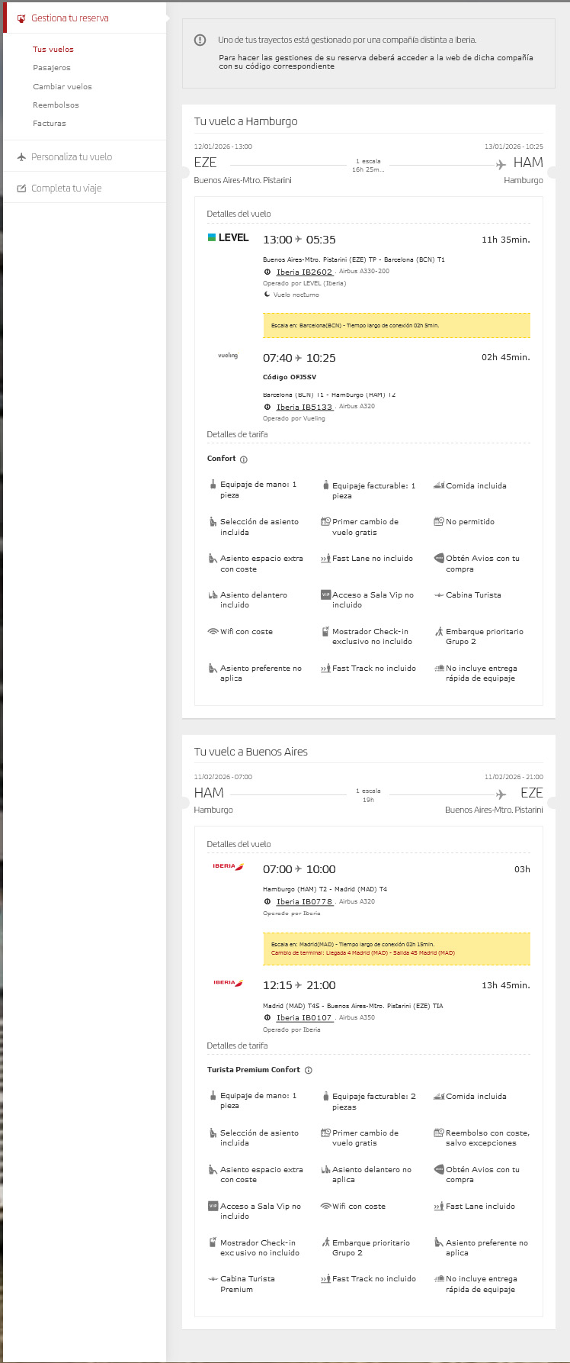Click the airplane icon beside Personaliza tu vuelo
The width and height of the screenshot is (570, 1363).
pos(21,156)
